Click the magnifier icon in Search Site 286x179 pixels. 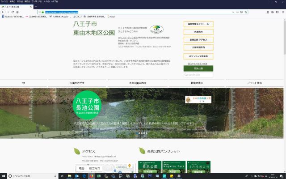point(185,75)
